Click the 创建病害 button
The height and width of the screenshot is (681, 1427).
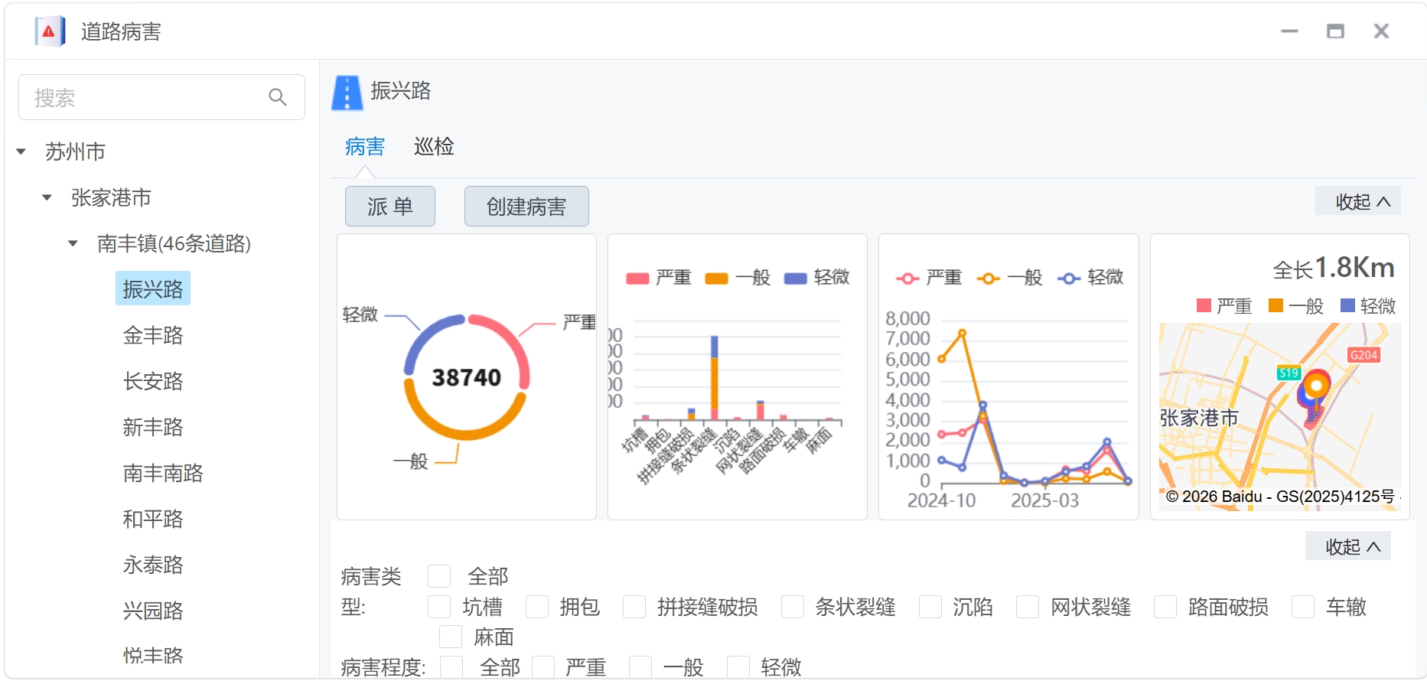tap(526, 207)
